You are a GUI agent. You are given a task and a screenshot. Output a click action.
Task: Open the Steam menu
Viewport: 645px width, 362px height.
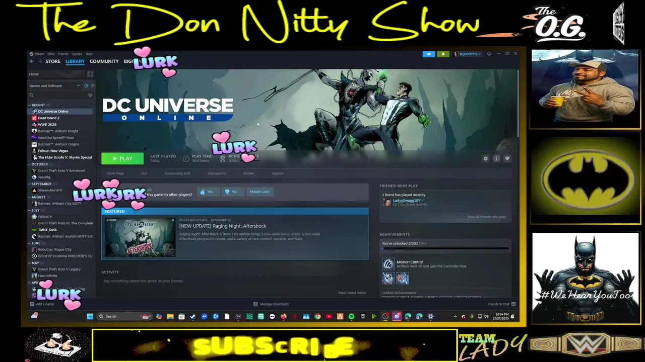(39, 54)
